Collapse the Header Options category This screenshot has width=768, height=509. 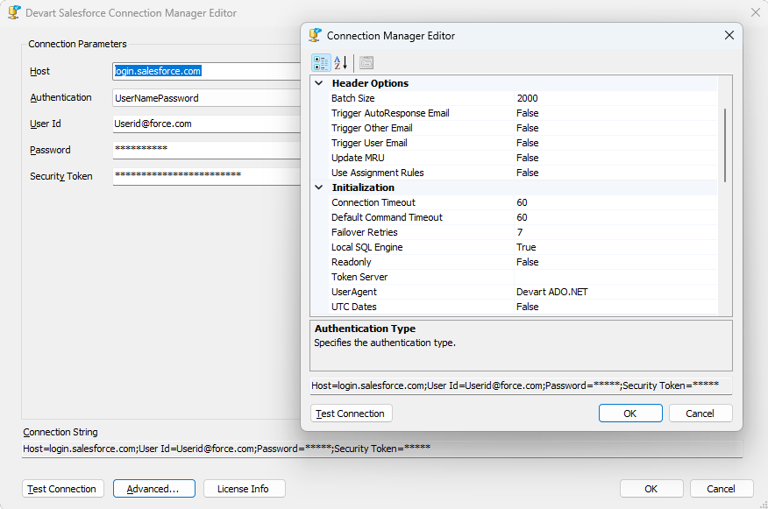(318, 83)
